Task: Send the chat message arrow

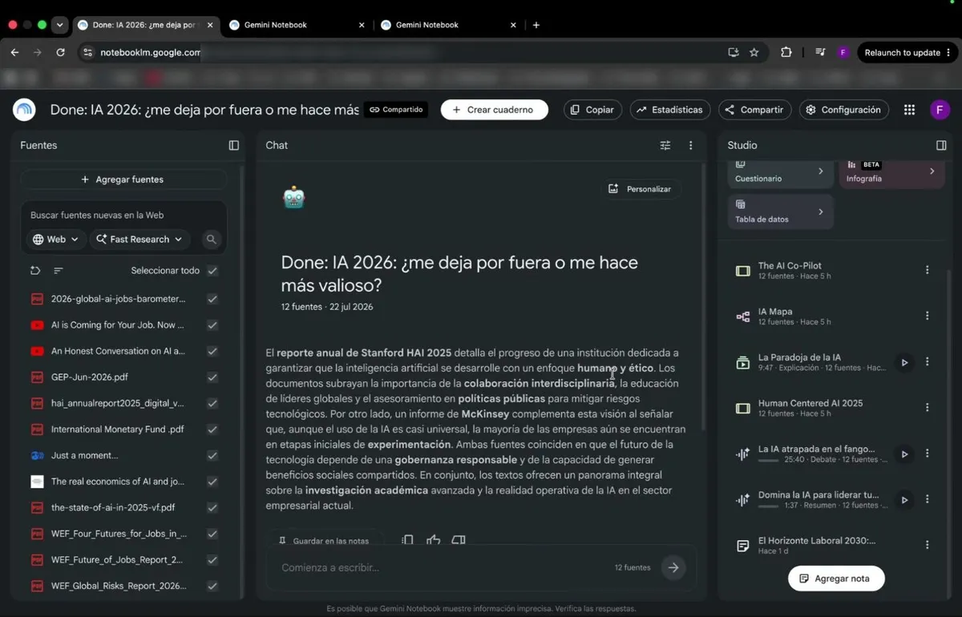Action: pos(673,567)
